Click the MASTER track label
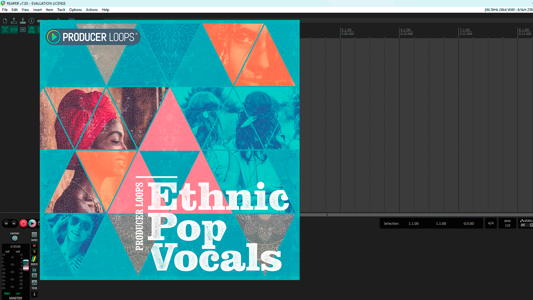 point(16,298)
